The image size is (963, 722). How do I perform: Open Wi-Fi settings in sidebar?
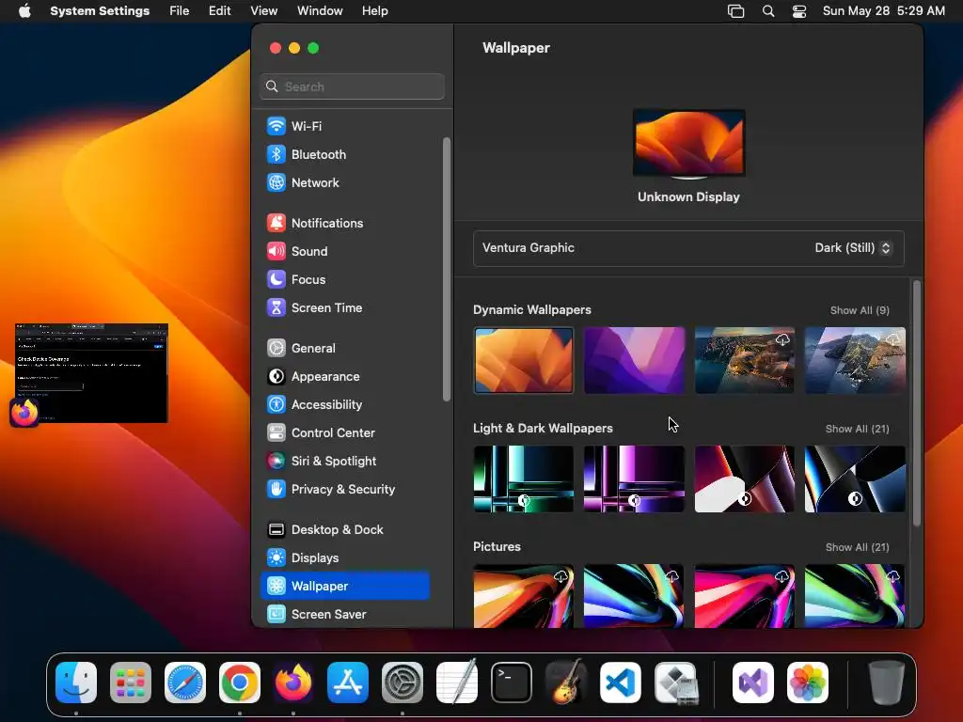(344, 126)
